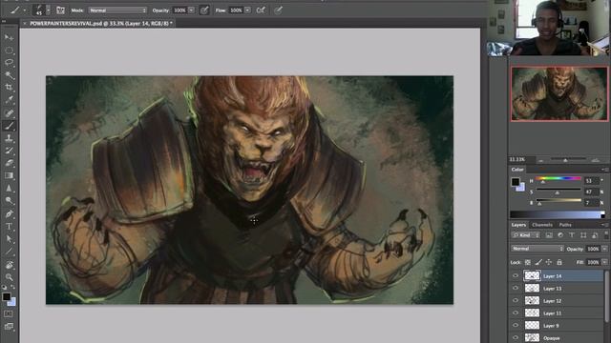Click the Hue slider in Color panel
The width and height of the screenshot is (611, 343).
point(558,179)
